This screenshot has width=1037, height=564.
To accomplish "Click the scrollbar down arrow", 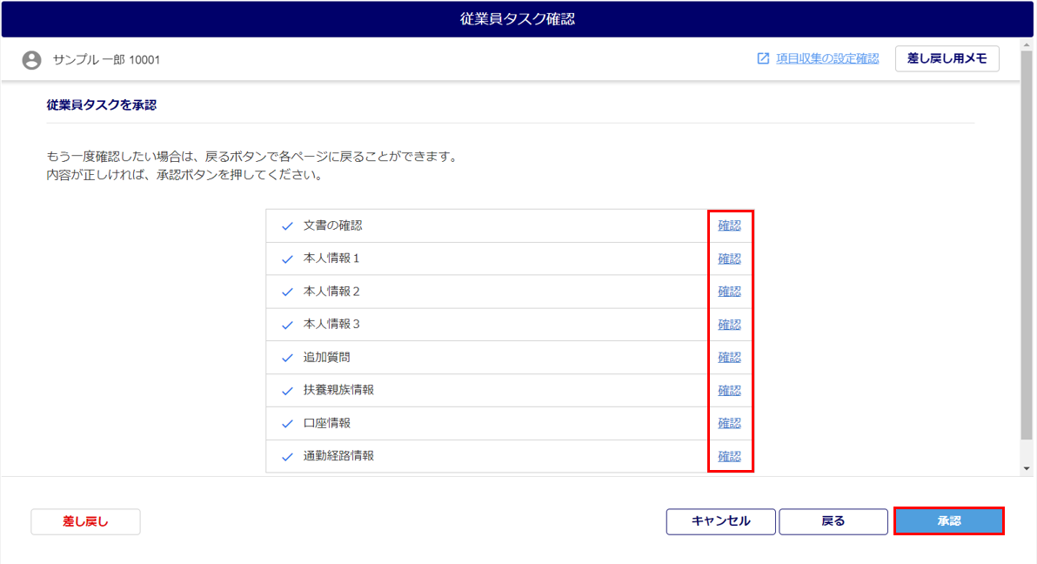I will pos(1027,468).
